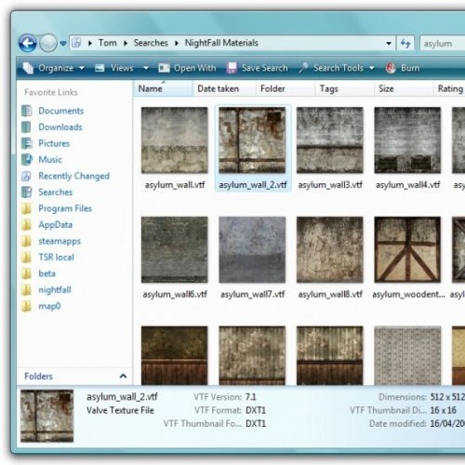Expand the Folders pane with the chevron
Image resolution: width=465 pixels, height=465 pixels.
point(123,376)
